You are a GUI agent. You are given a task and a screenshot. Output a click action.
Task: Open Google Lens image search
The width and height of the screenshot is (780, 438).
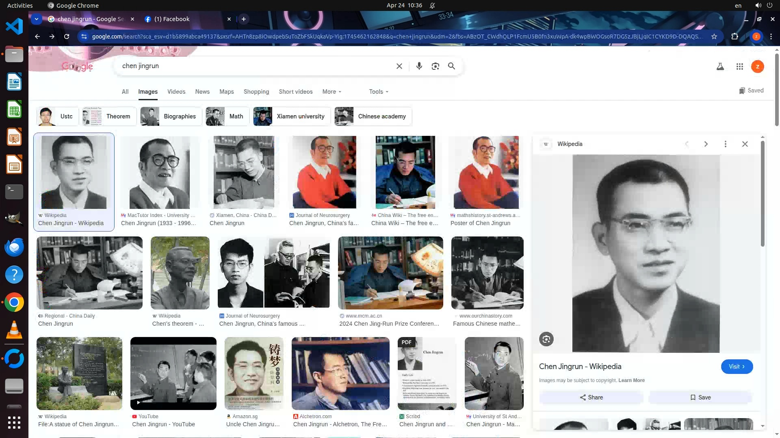pyautogui.click(x=435, y=66)
